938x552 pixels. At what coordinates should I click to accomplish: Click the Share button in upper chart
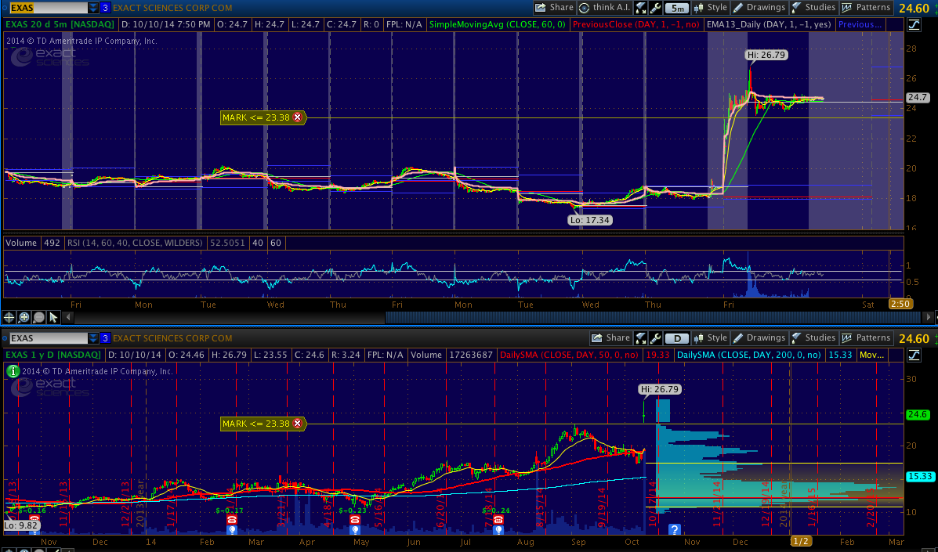(x=555, y=8)
